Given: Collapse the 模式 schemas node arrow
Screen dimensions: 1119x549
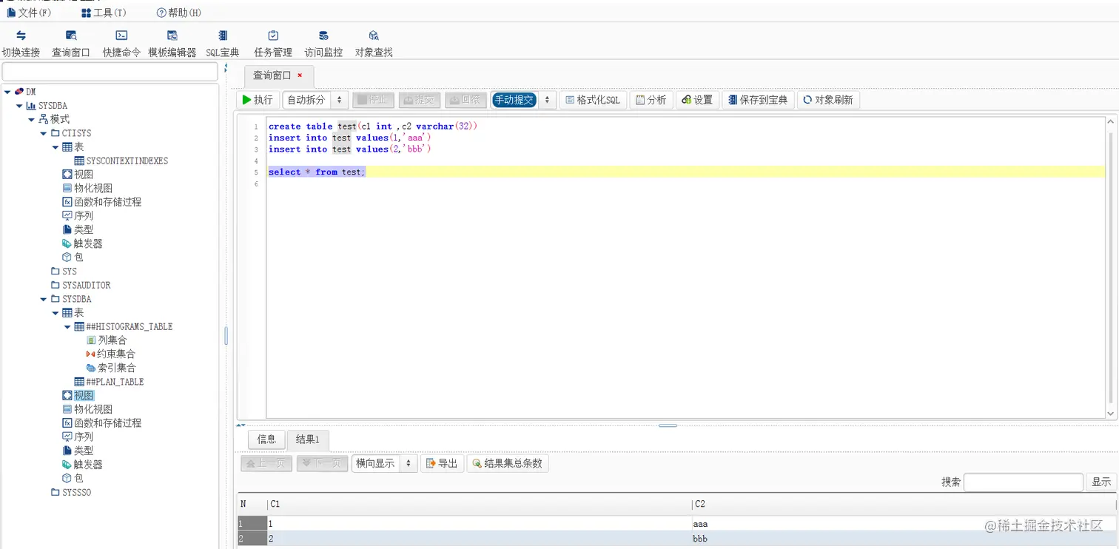Looking at the screenshot, I should (x=32, y=119).
